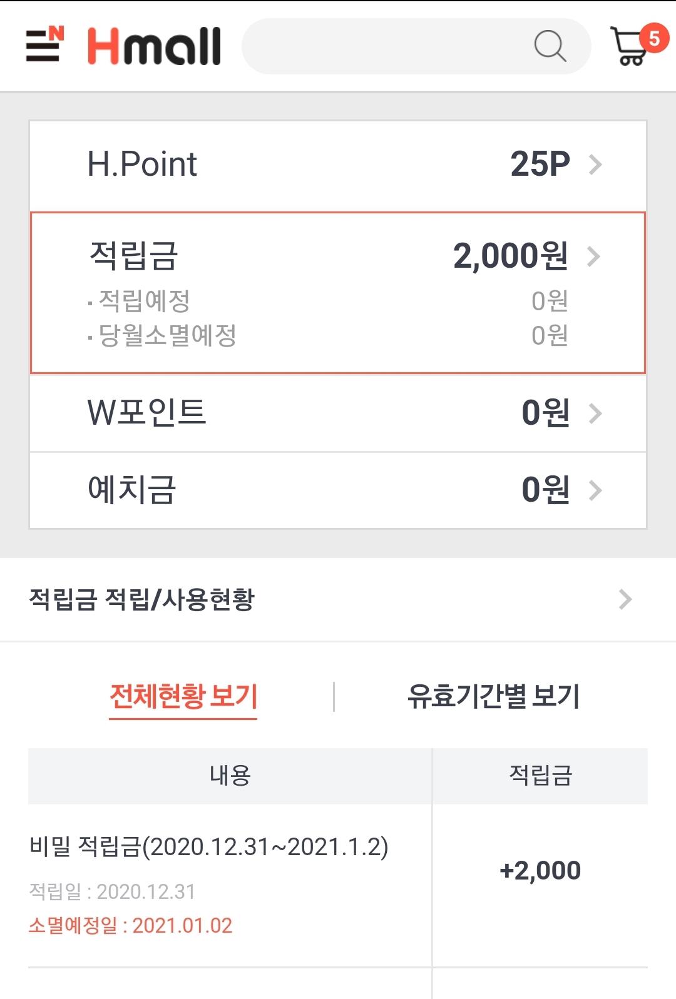Select the 비밀 적립금 history entry
The height and width of the screenshot is (999, 676).
click(209, 847)
